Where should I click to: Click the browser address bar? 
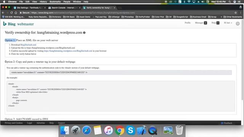(x=126, y=13)
